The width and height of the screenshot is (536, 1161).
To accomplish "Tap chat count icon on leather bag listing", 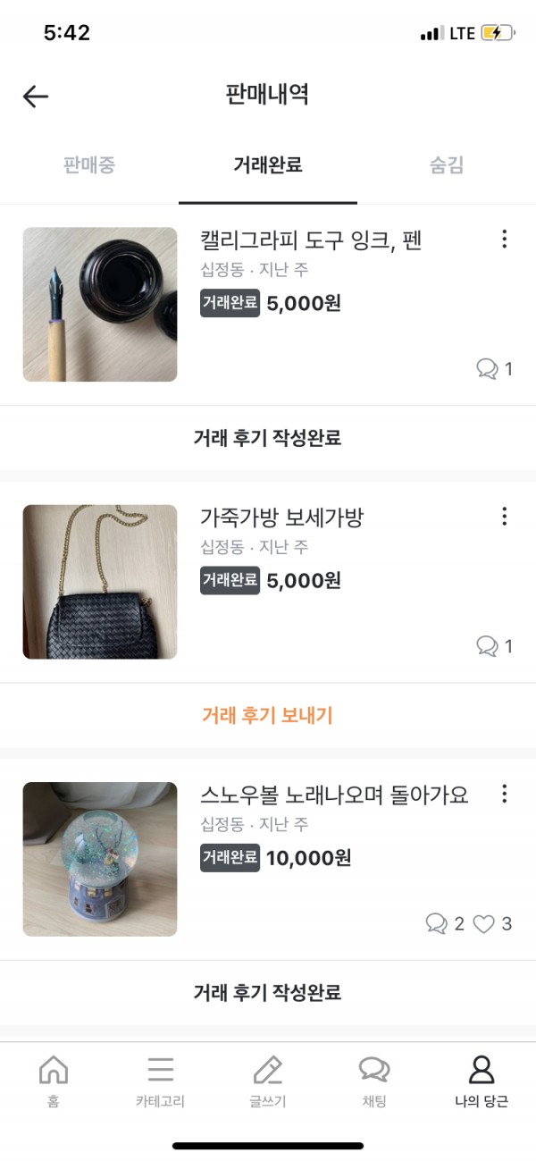I will pyautogui.click(x=487, y=646).
